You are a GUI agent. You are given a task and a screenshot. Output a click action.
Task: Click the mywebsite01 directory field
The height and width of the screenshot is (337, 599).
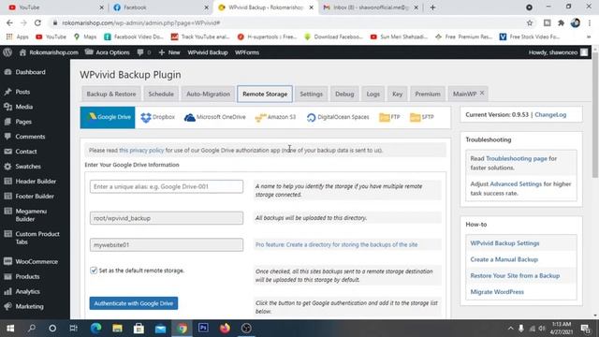point(167,245)
